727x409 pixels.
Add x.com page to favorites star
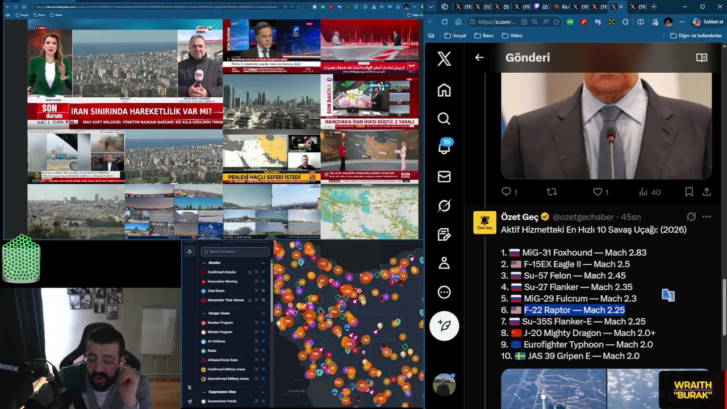(x=556, y=22)
